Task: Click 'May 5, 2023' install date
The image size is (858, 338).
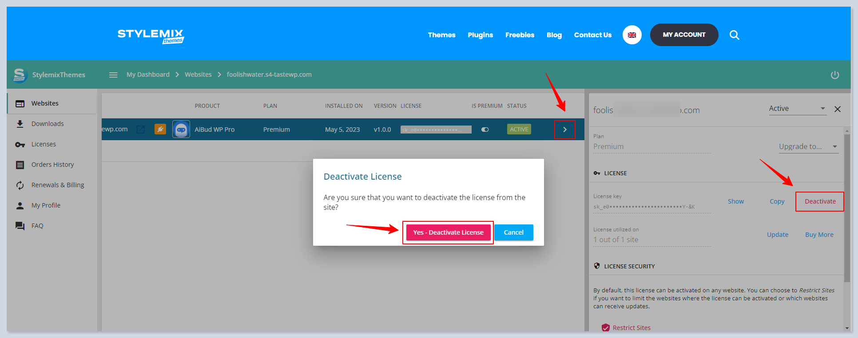Action: (342, 130)
